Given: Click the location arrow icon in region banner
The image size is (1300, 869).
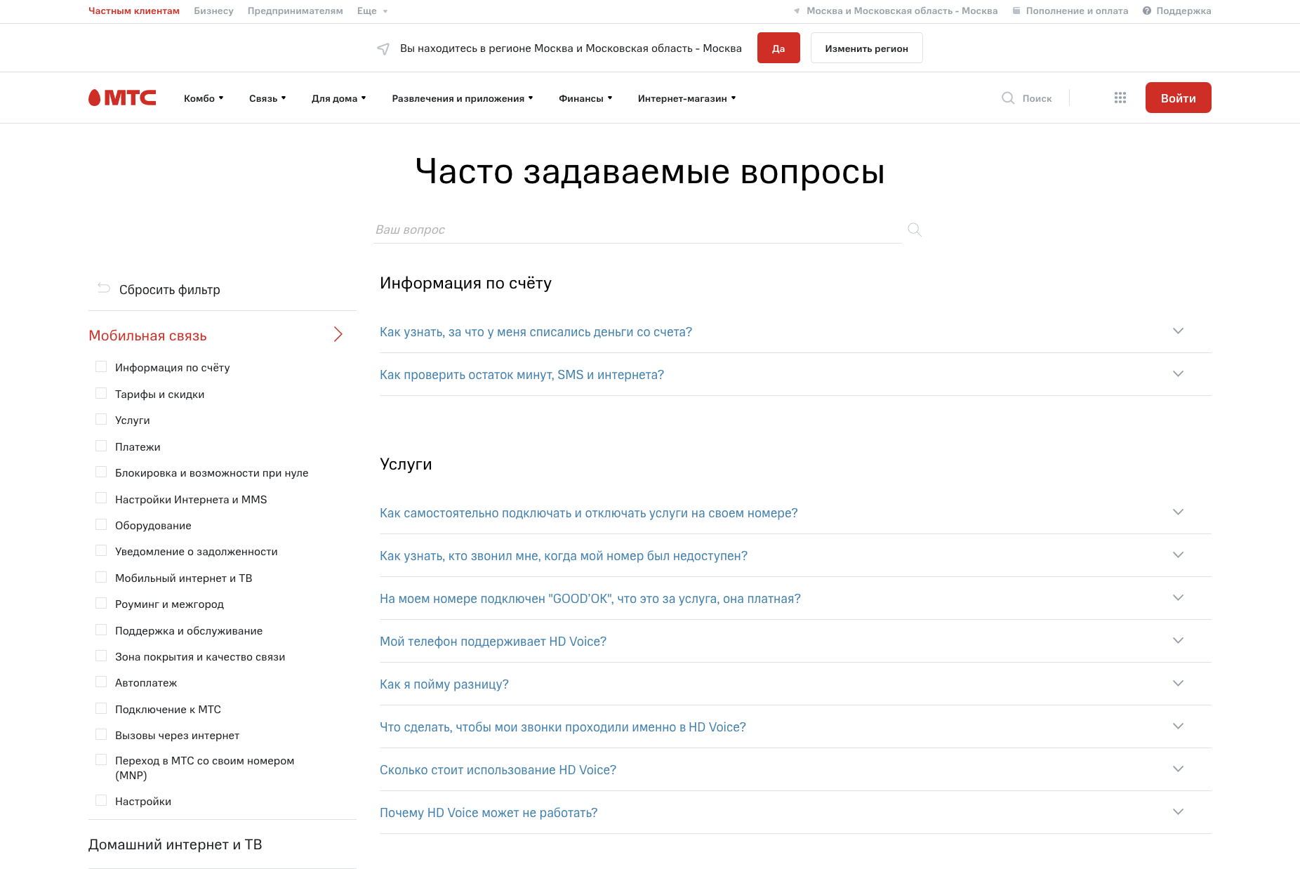Looking at the screenshot, I should (x=383, y=48).
